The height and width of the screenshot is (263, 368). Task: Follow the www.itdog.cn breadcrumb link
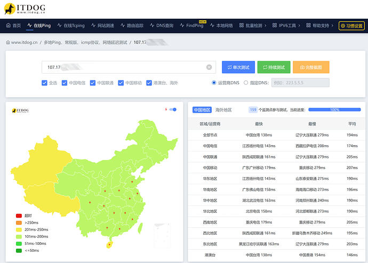tap(24, 43)
